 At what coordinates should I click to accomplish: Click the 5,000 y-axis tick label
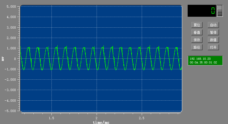pos(11,7)
